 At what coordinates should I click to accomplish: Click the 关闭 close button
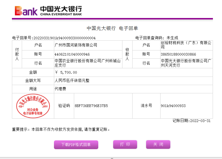click(158, 144)
